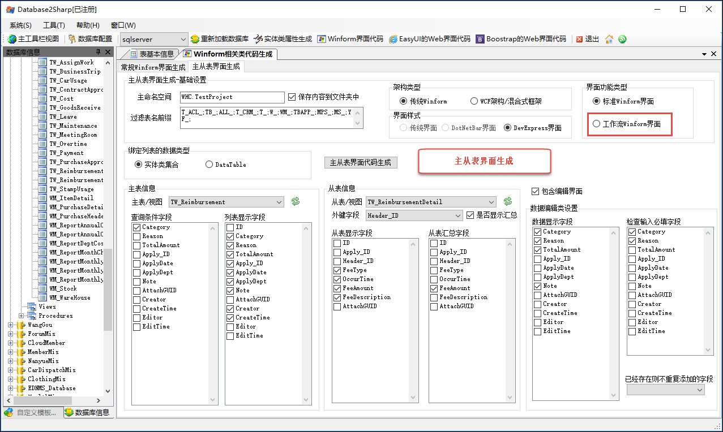Switch to 常规Winform界面生成 tab
723x432 pixels.
(x=153, y=67)
